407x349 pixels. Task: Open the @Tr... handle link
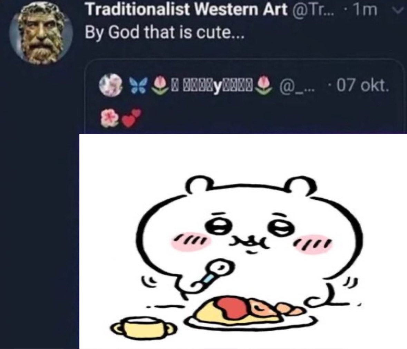coord(313,10)
